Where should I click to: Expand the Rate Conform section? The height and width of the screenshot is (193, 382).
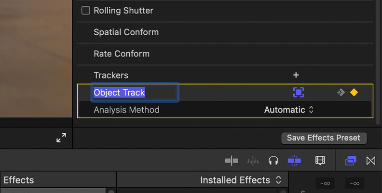(225, 54)
